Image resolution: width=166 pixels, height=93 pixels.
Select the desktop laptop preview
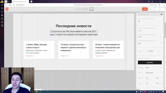coord(92,9)
